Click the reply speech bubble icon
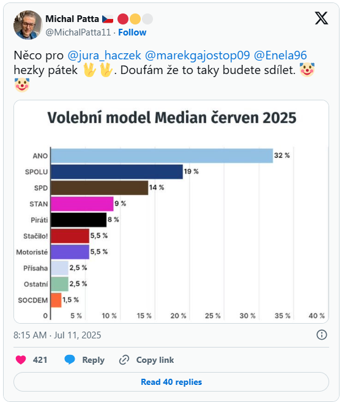The width and height of the screenshot is (342, 402). tap(70, 360)
